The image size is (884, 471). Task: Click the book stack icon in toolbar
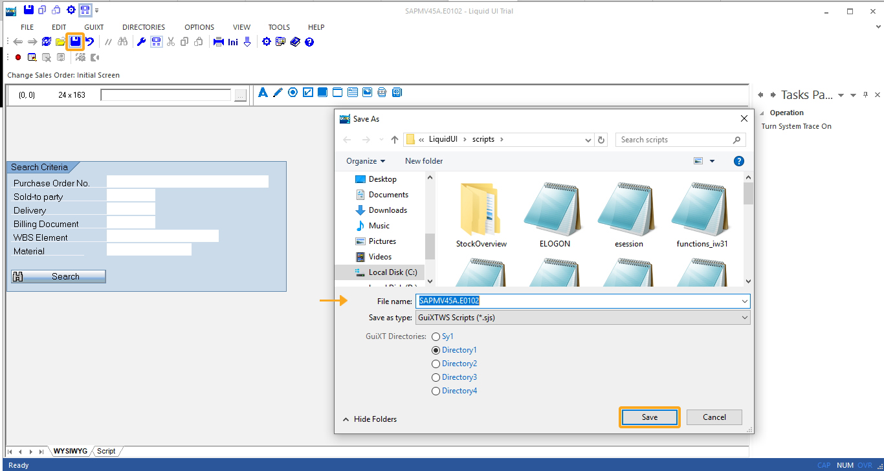pos(295,42)
